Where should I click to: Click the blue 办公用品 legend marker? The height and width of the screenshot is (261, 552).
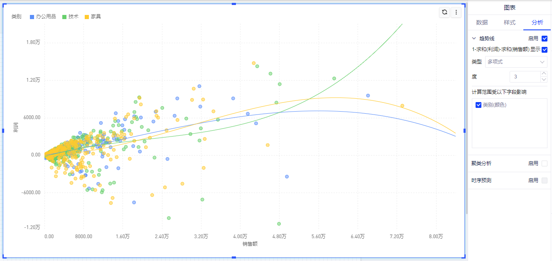[x=32, y=17]
